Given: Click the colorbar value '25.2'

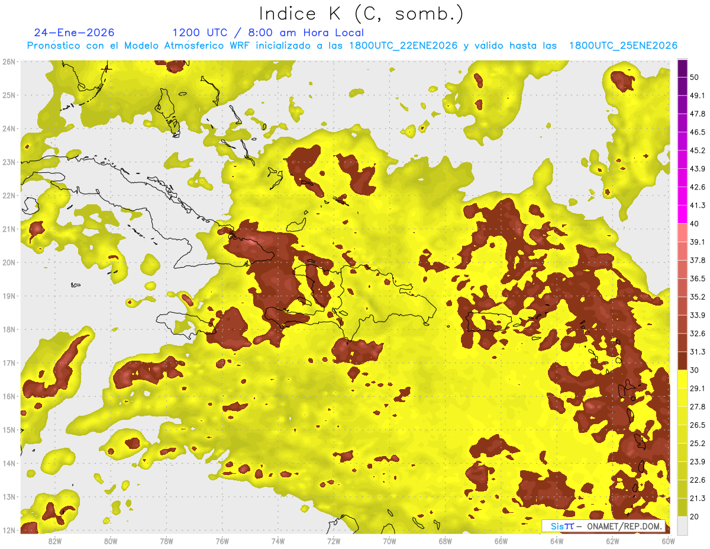Looking at the screenshot, I should pyautogui.click(x=698, y=444).
